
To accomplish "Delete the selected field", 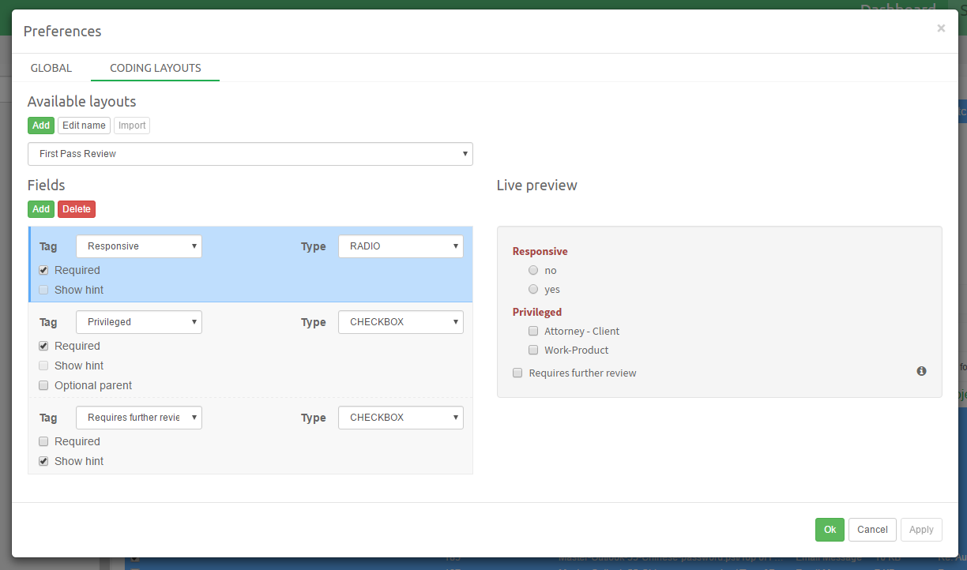I will coord(76,209).
